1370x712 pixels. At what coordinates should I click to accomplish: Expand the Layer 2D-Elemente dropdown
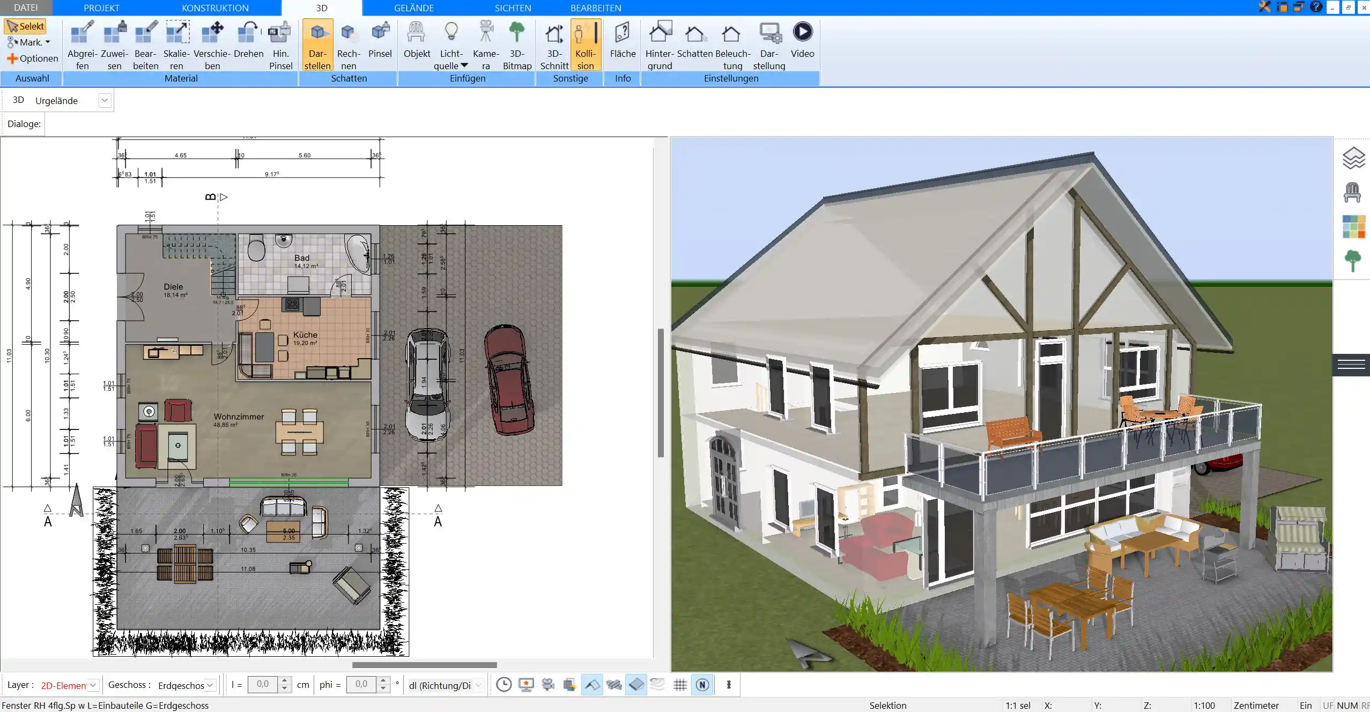93,685
